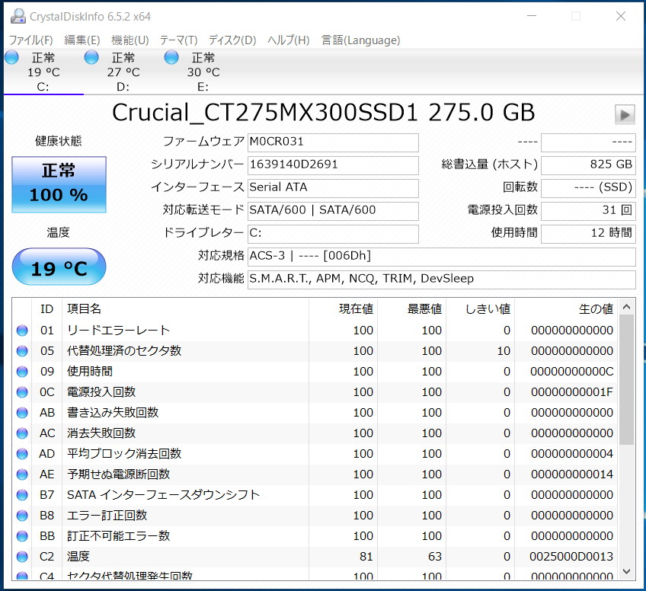Click power on hours value 12 時間
646x591 pixels.
tap(588, 234)
